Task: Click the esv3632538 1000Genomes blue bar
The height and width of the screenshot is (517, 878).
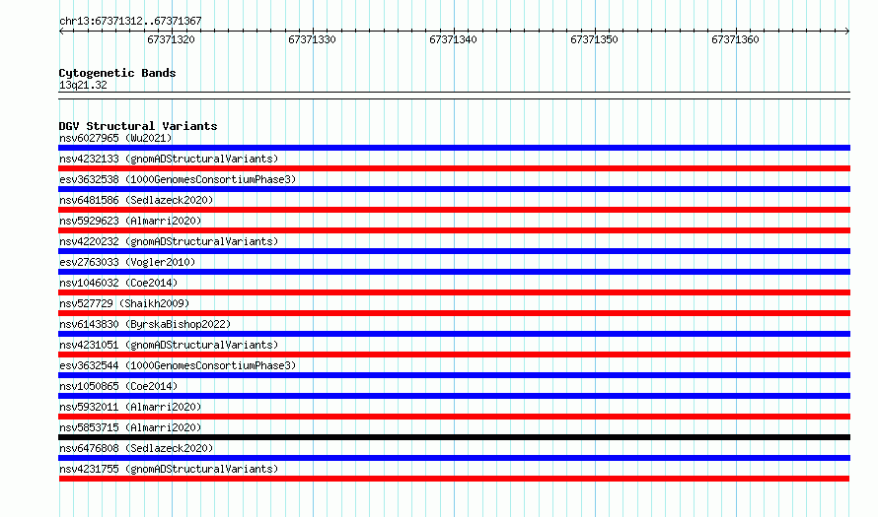Action: click(x=454, y=189)
